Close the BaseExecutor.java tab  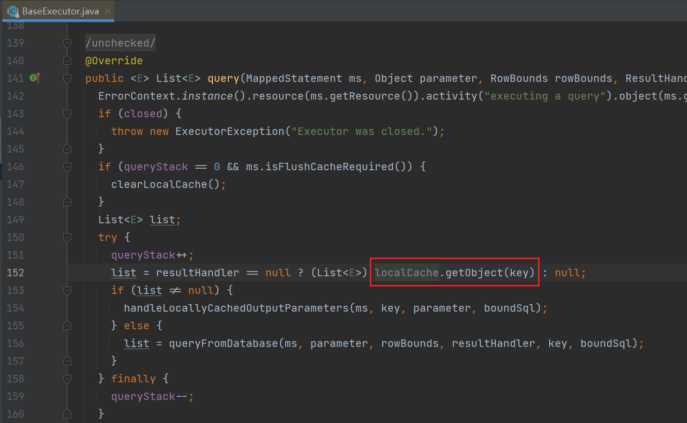point(108,11)
